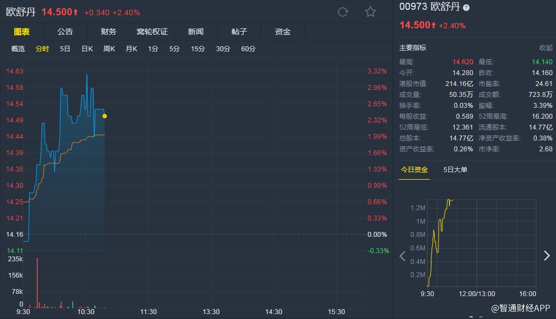Select the 窝轮牛证 tab
This screenshot has width=556, height=319.
point(152,32)
